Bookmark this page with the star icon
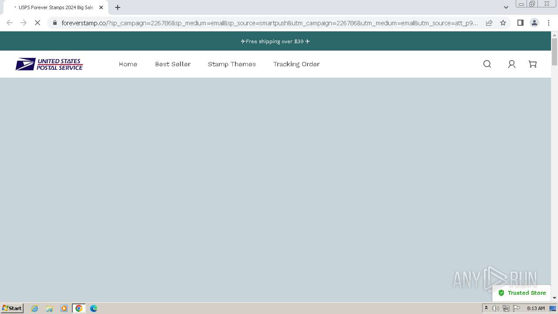The image size is (558, 314). 503,23
